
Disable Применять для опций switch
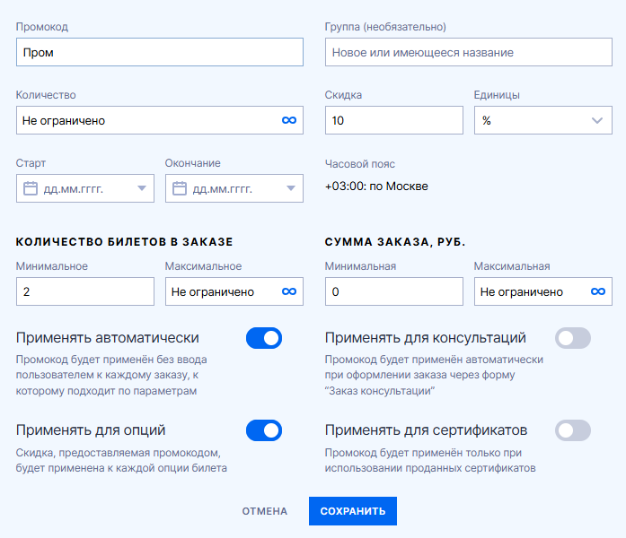pyautogui.click(x=264, y=430)
